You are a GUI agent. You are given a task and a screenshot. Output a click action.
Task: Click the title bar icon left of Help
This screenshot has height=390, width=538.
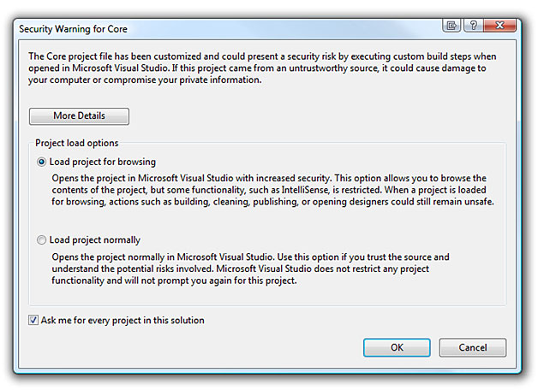[x=451, y=26]
